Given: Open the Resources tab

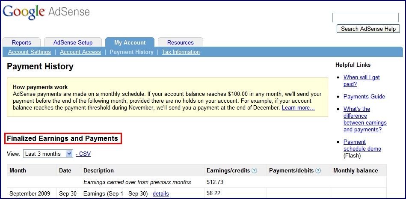Looking at the screenshot, I should [181, 42].
